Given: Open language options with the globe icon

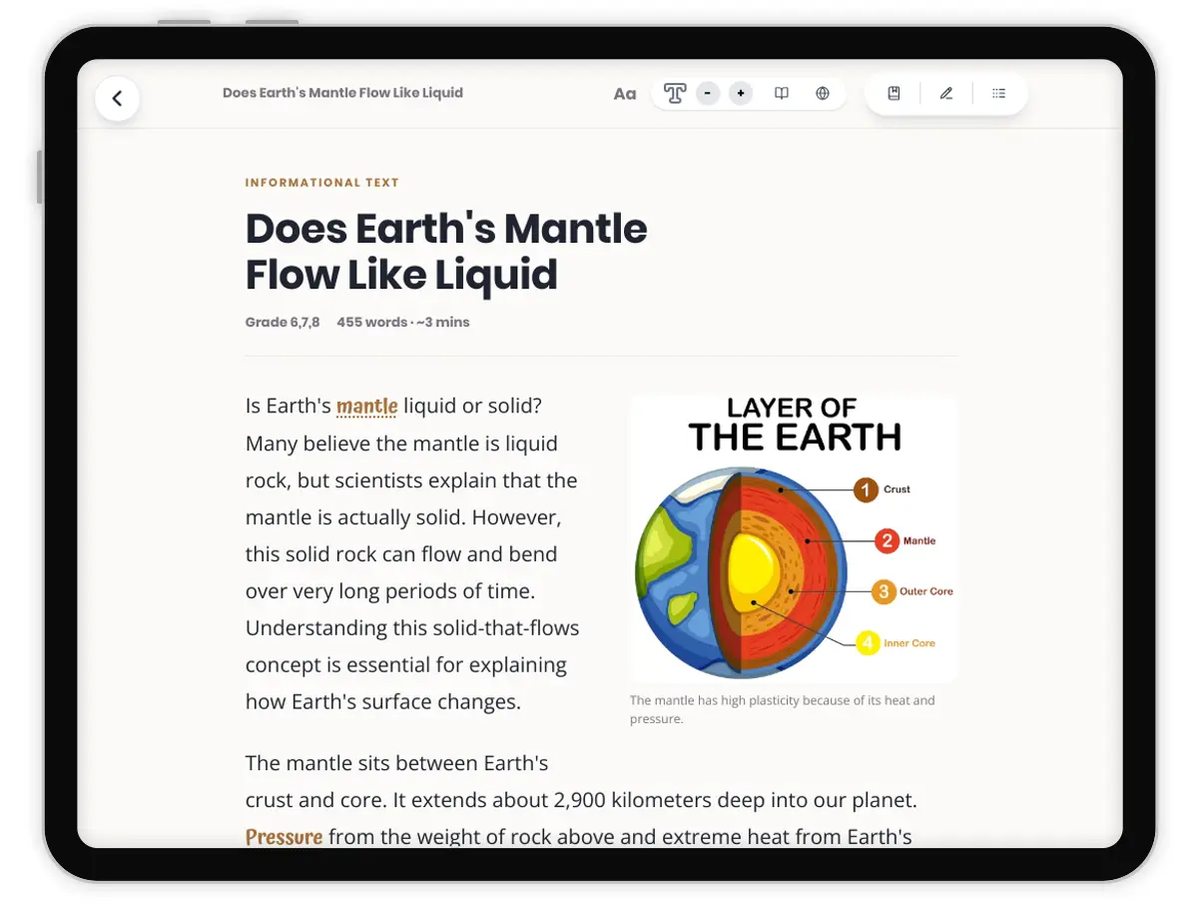Looking at the screenshot, I should click(x=823, y=94).
